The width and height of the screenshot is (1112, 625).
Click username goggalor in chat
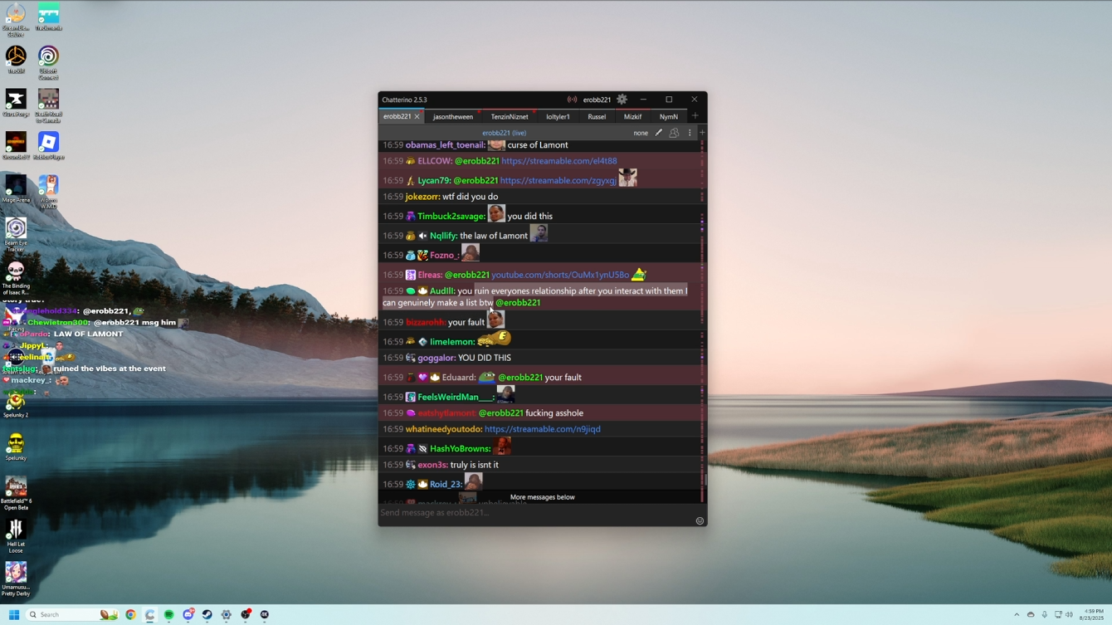click(436, 358)
